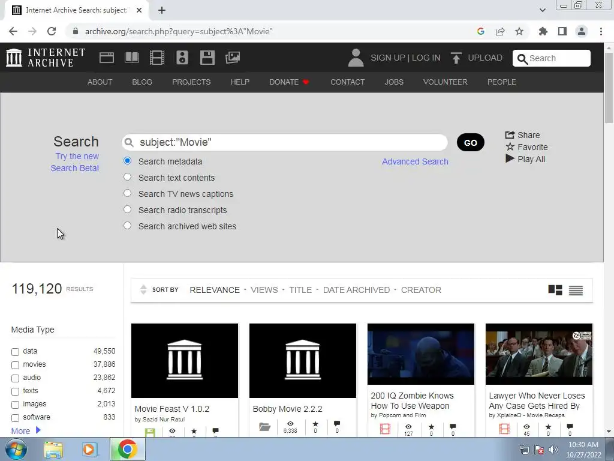The image size is (614, 461).
Task: Click the page vertical scrollbar thumb
Action: [x=609, y=88]
